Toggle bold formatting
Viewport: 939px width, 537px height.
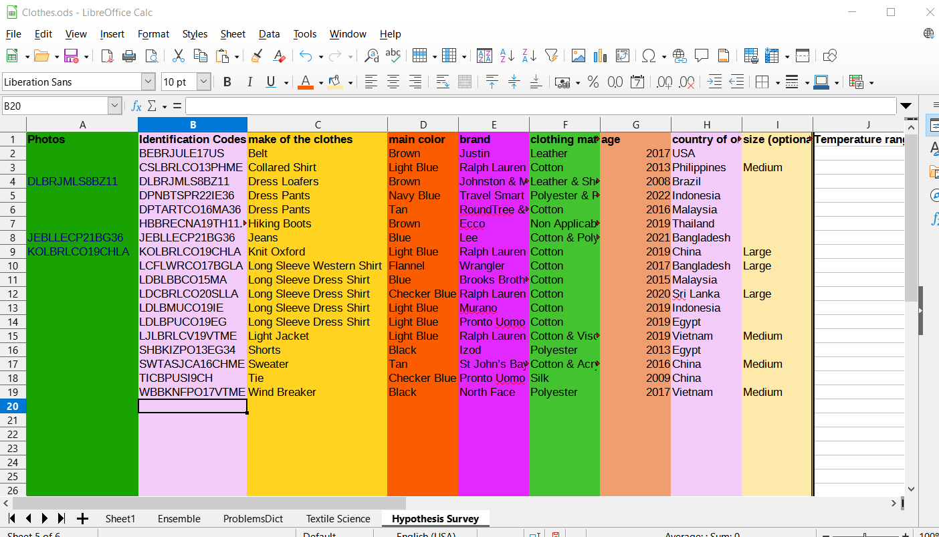pyautogui.click(x=227, y=82)
